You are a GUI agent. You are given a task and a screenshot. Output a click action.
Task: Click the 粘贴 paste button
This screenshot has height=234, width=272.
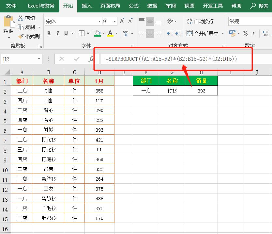click(8, 26)
